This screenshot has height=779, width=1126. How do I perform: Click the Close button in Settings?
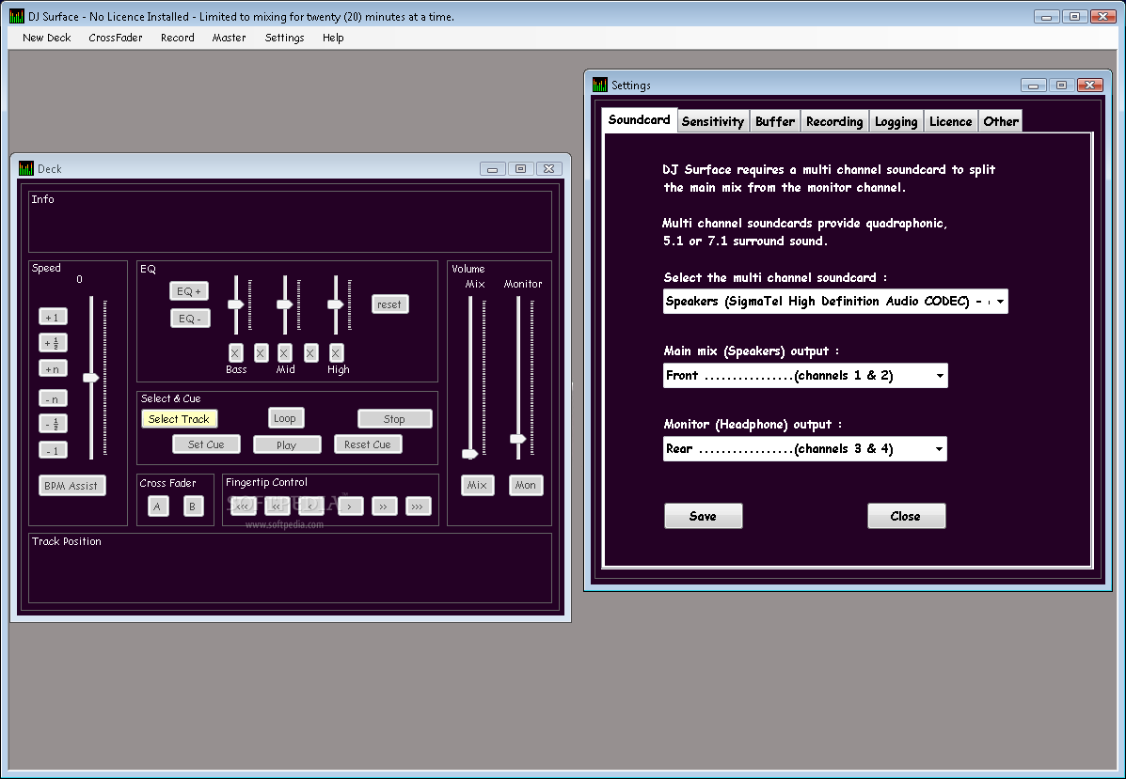906,517
